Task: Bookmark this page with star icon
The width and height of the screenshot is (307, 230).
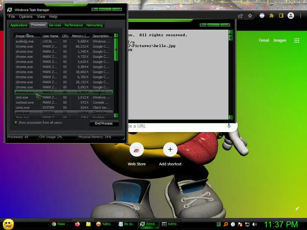Action: (250, 16)
